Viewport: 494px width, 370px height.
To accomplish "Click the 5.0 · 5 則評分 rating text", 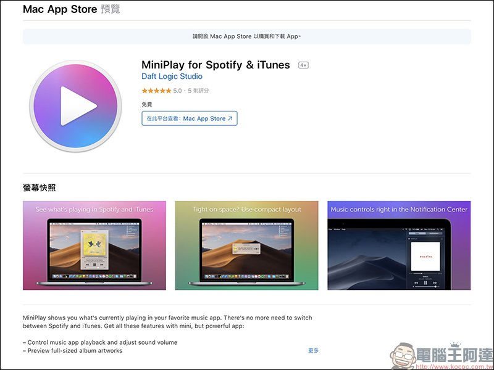I will pyautogui.click(x=191, y=91).
